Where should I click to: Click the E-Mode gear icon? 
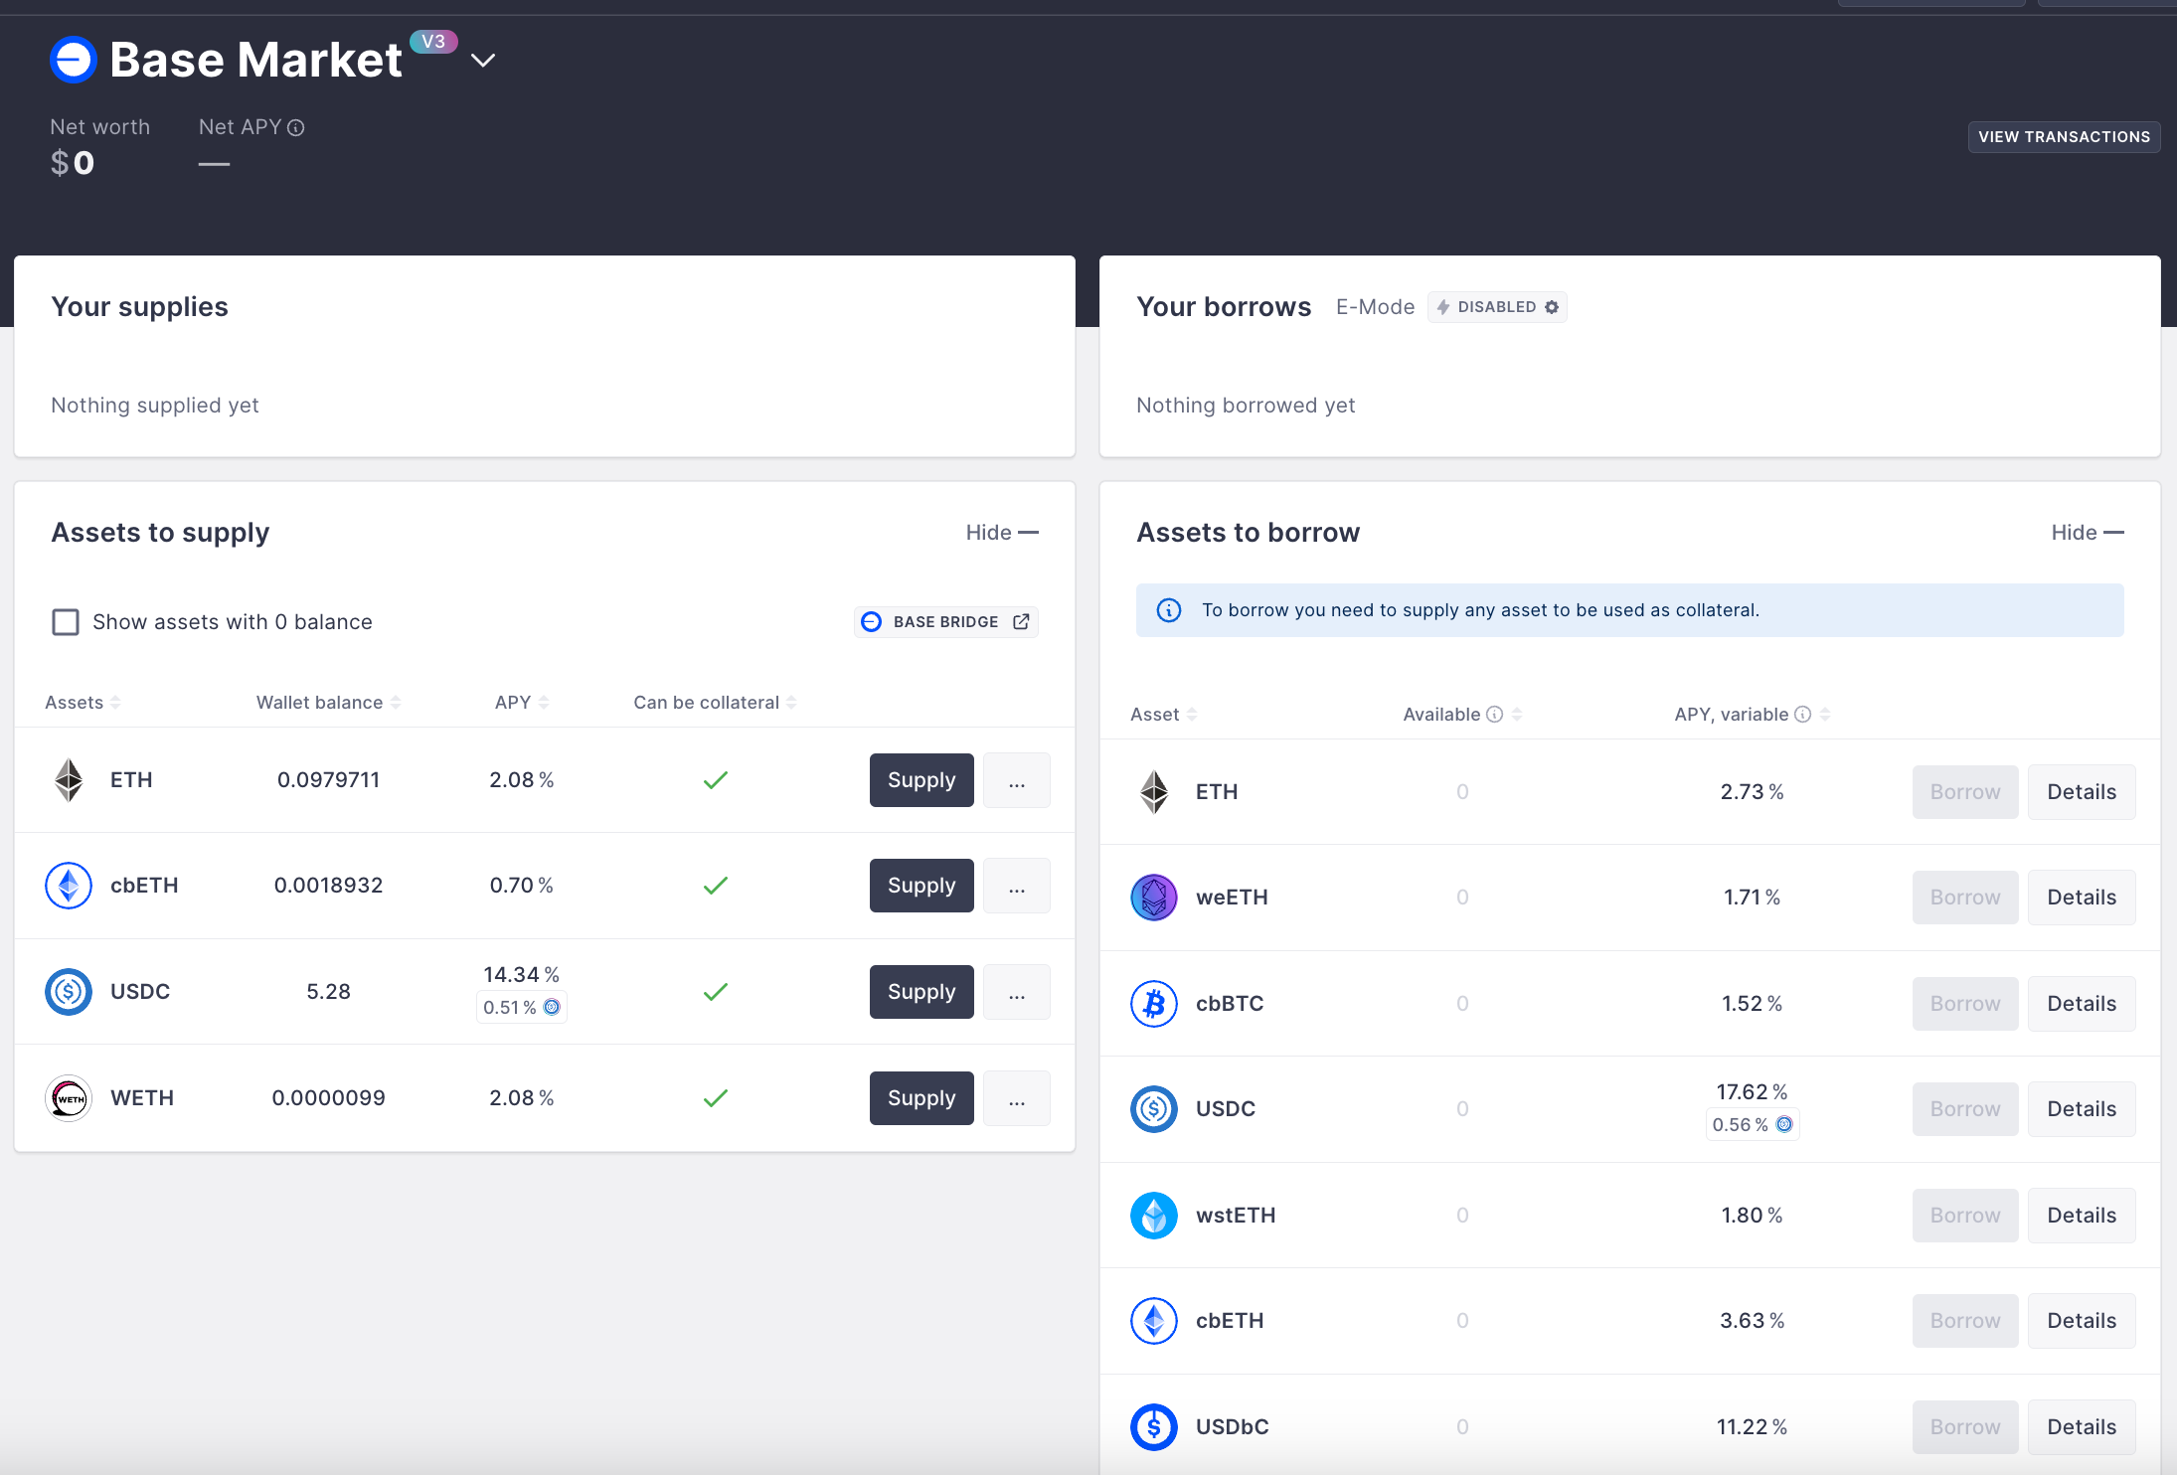coord(1552,307)
